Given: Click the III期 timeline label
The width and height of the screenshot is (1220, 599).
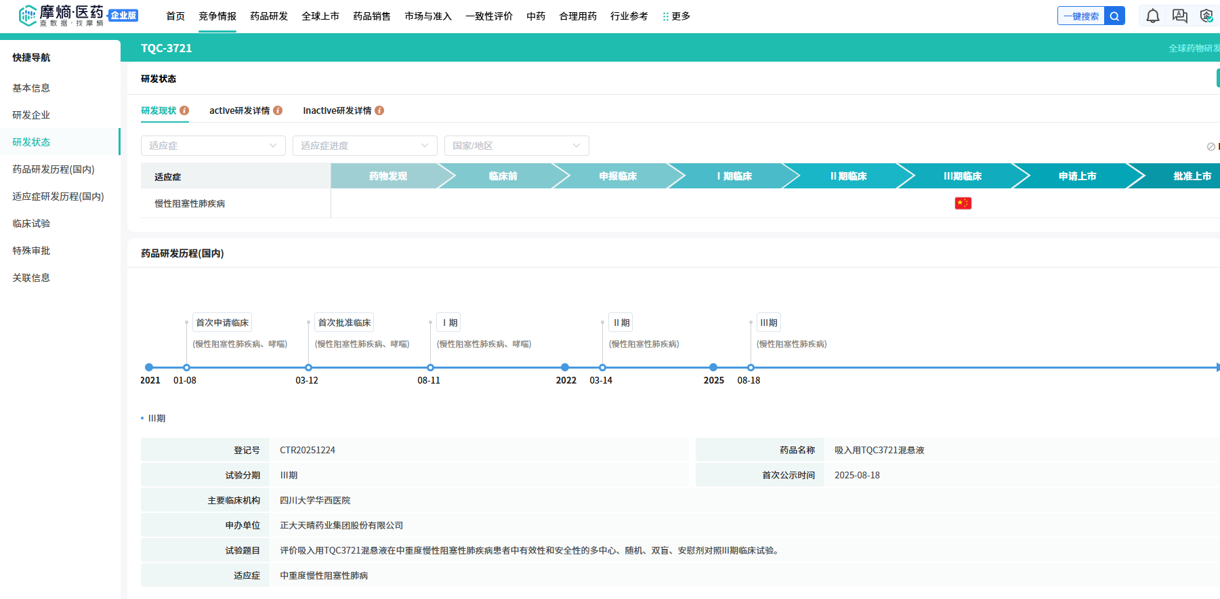Looking at the screenshot, I should [769, 323].
